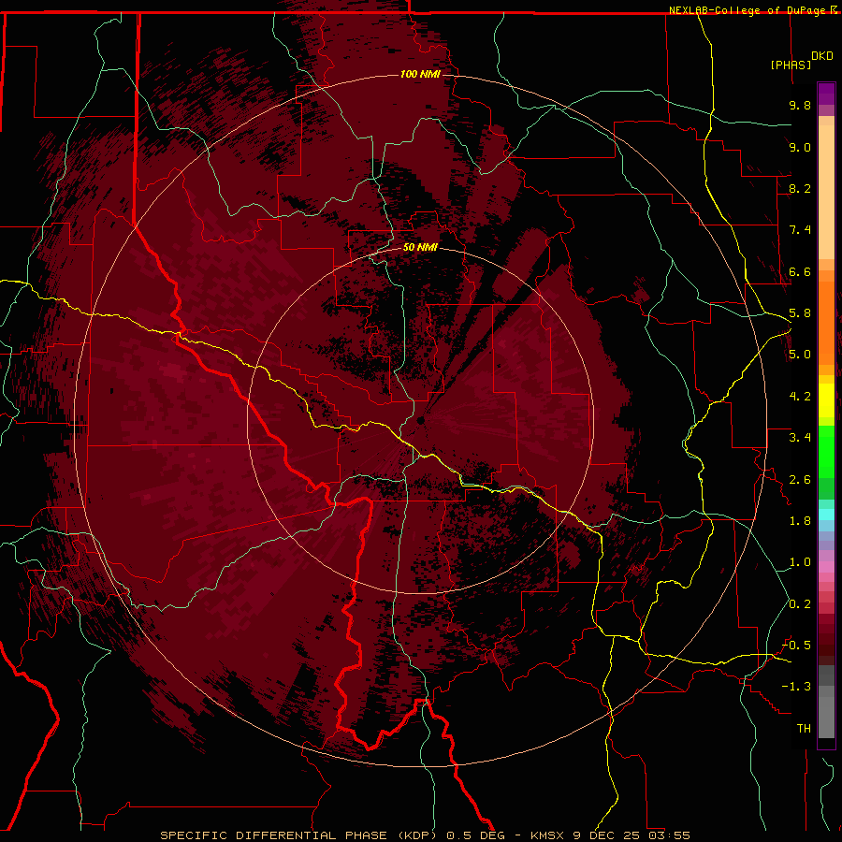
Task: Click the 03:55 timestamp
Action: point(669,835)
